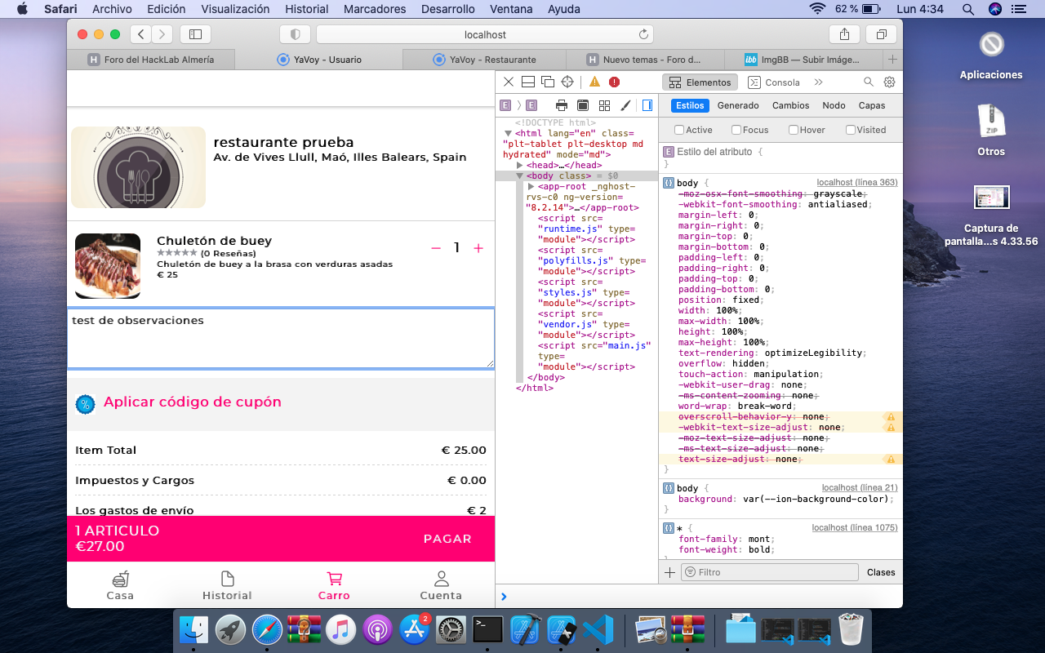Open App Store from dock
Screen dimensions: 1045x653
click(x=414, y=629)
